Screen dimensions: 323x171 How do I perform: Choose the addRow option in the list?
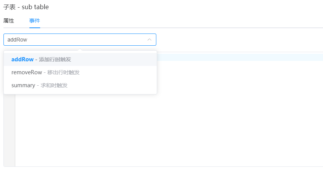pyautogui.click(x=80, y=59)
